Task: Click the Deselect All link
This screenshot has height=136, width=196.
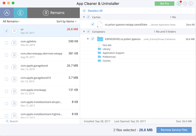Action: [95, 11]
